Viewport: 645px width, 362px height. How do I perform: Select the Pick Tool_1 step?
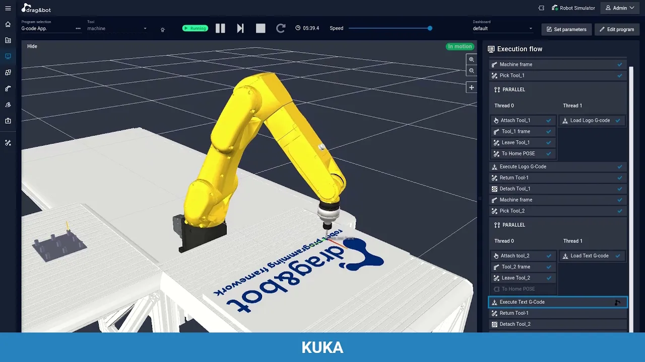point(558,75)
